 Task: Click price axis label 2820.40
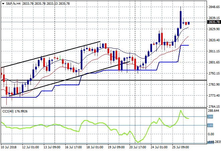[214, 40]
